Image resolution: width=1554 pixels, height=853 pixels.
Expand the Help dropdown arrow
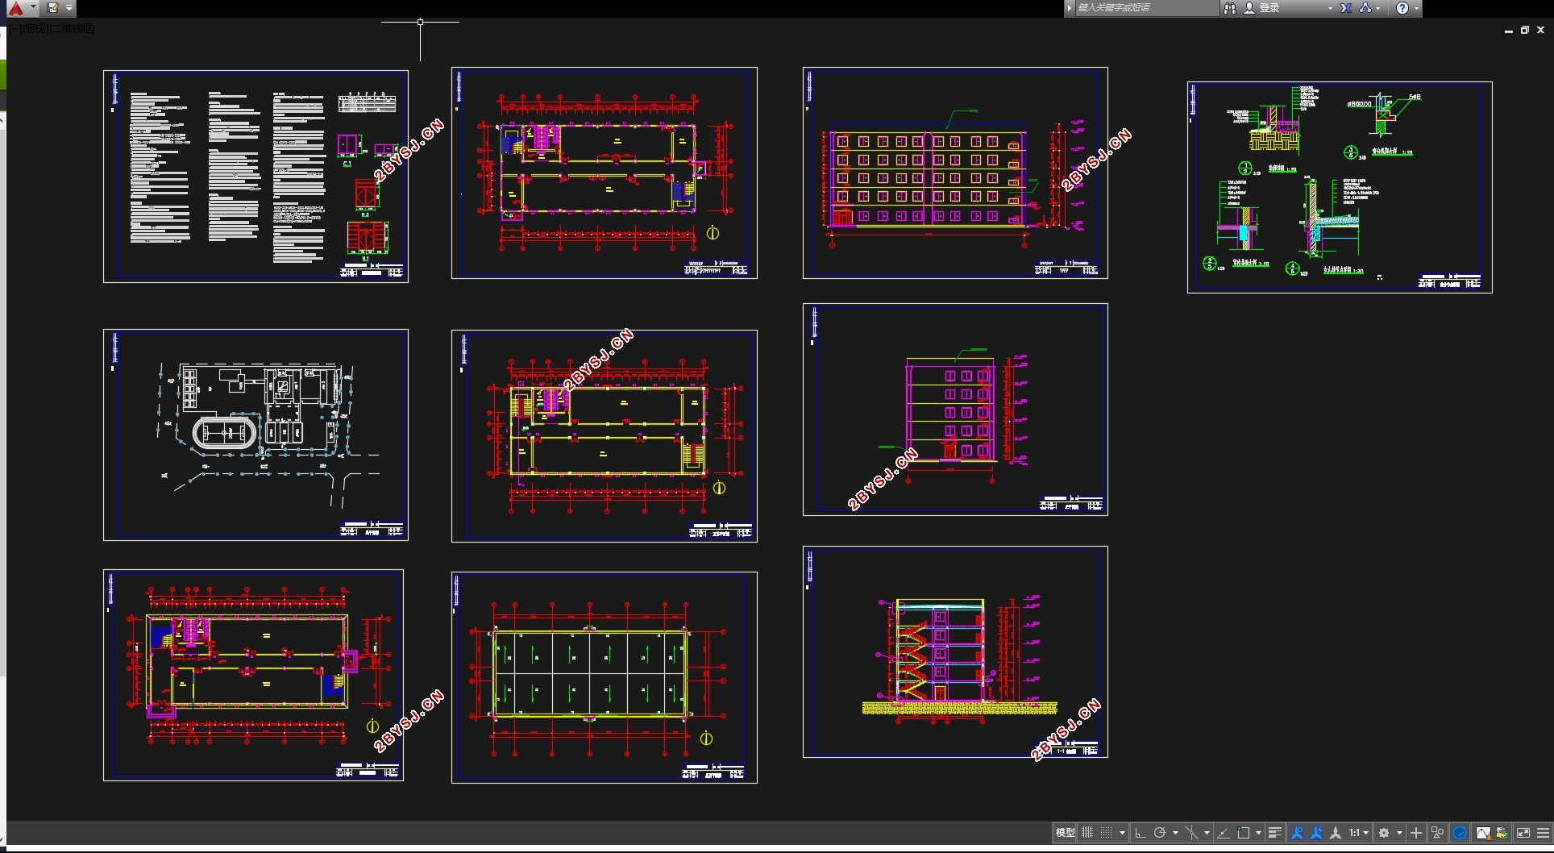coord(1416,8)
